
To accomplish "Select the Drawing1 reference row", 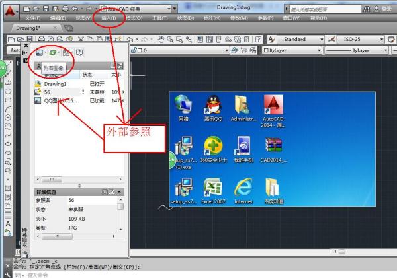I will pos(79,84).
